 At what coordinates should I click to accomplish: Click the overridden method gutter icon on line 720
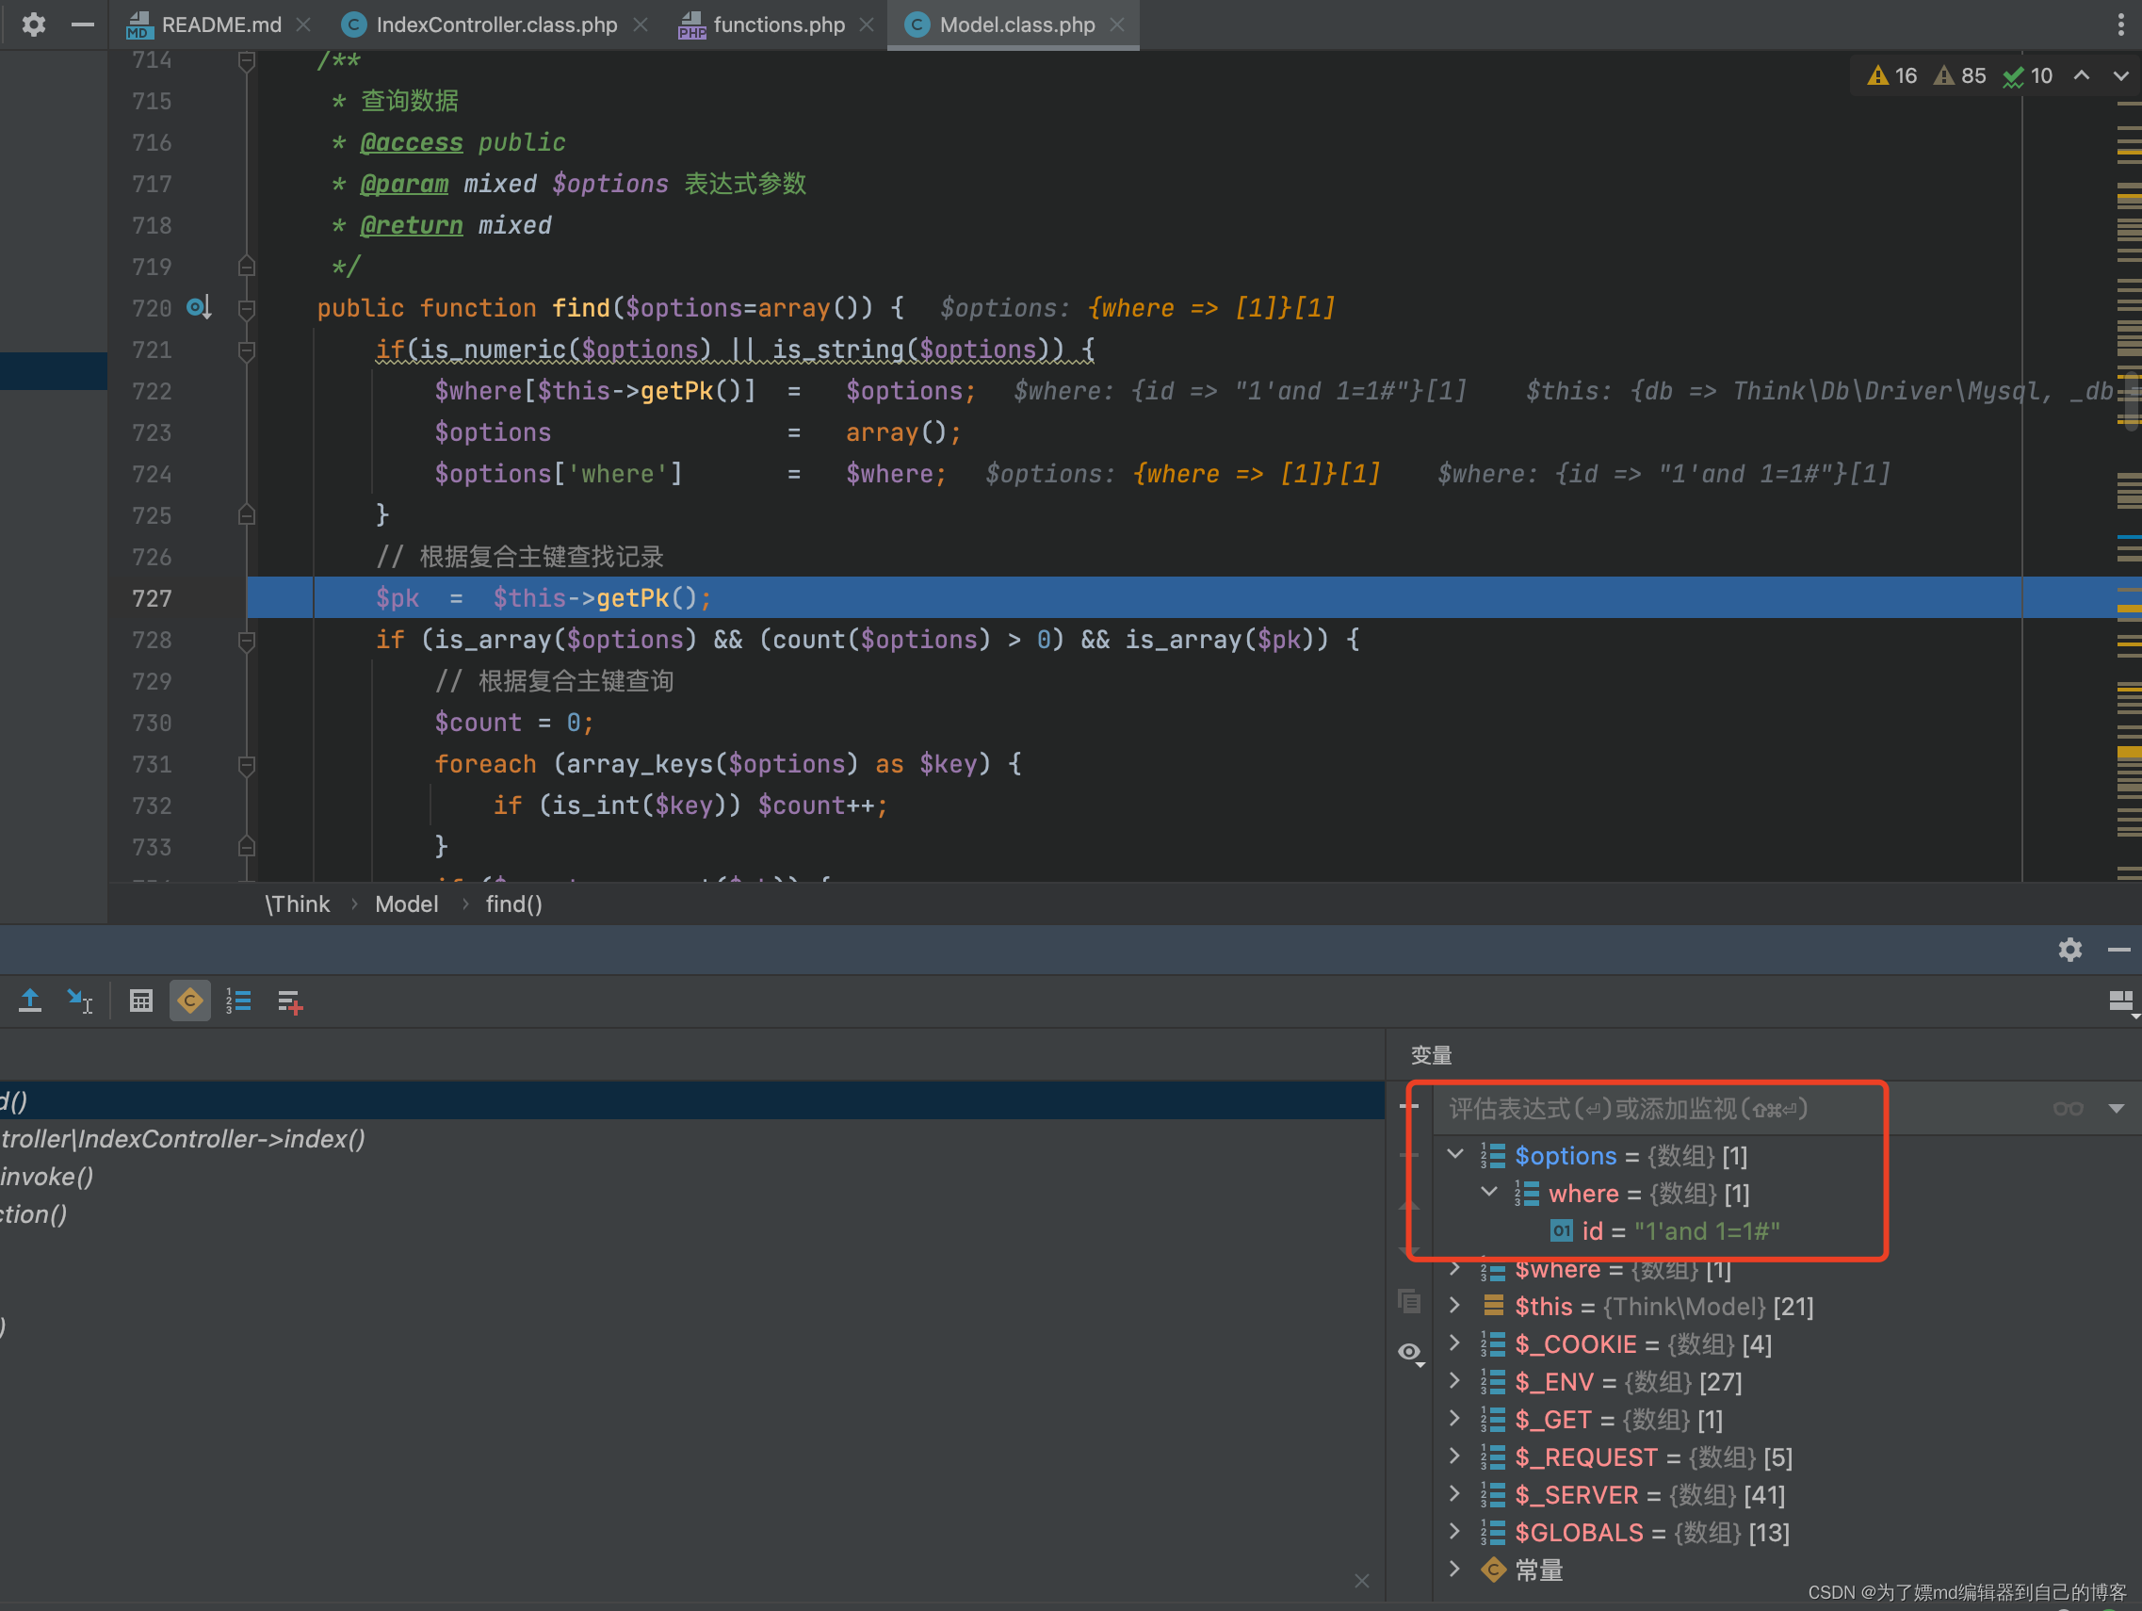199,308
